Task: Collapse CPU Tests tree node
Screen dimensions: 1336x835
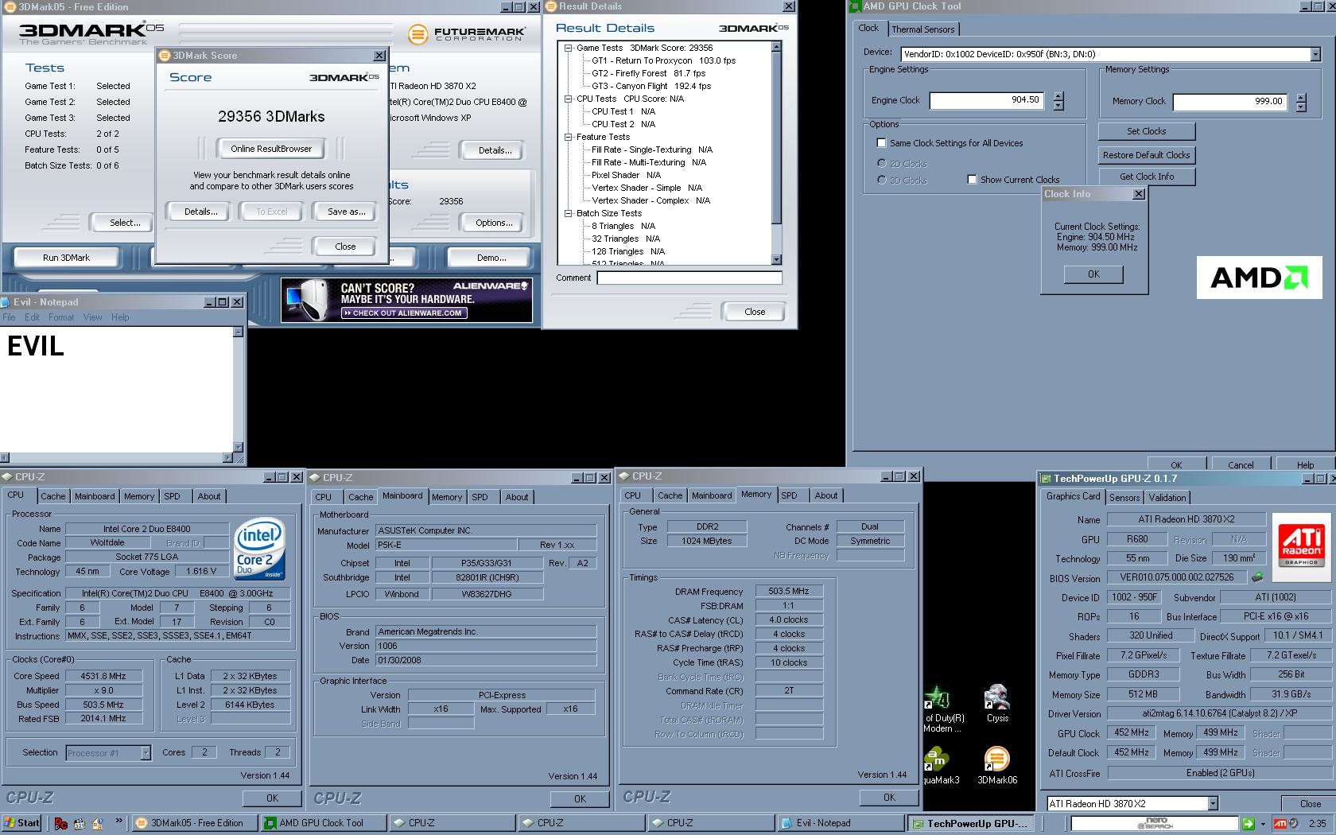Action: pos(569,99)
